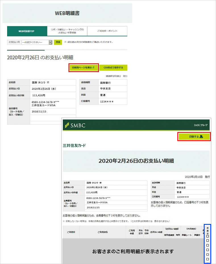Click 中央支店 on print page
Screen dimensions: 216x264
coord(181,188)
